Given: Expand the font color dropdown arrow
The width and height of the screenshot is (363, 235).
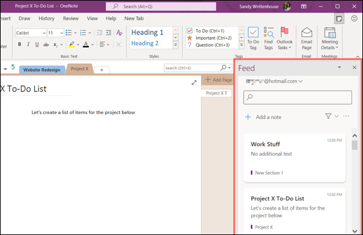Looking at the screenshot, I should (92, 45).
